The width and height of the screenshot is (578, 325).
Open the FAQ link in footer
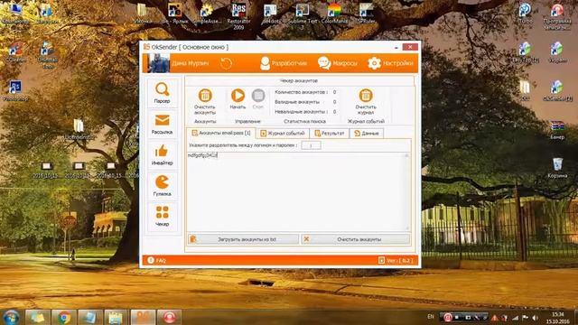157,260
